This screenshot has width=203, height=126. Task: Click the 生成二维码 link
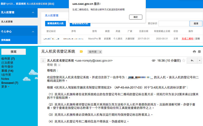187,39
